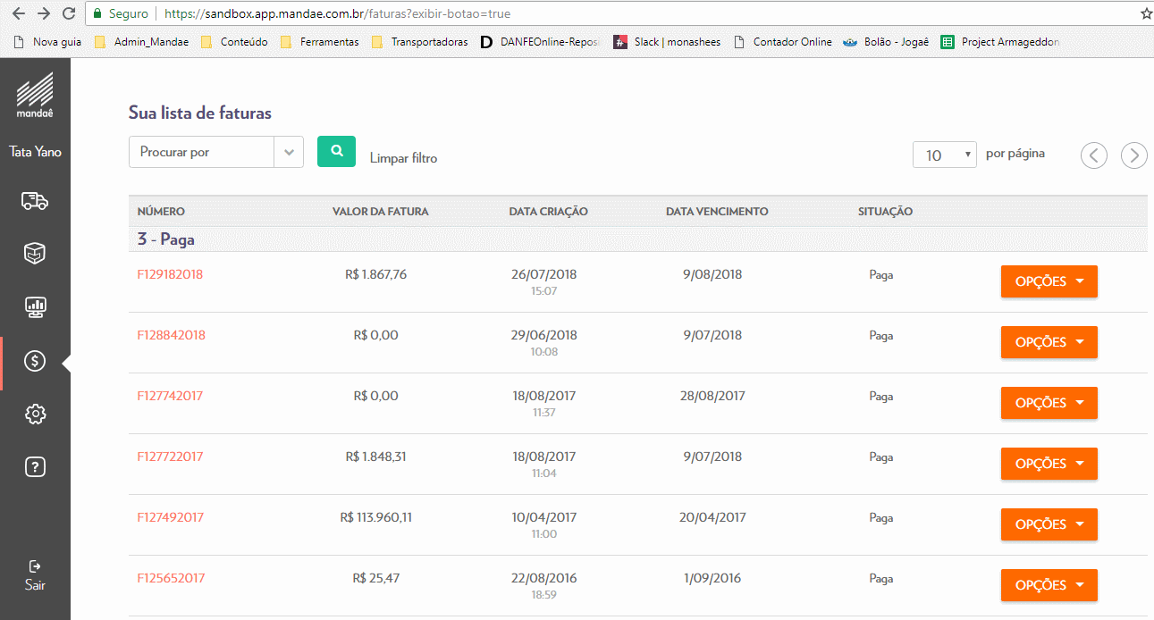Click the package box sidebar icon
The width and height of the screenshot is (1154, 620).
tap(35, 254)
